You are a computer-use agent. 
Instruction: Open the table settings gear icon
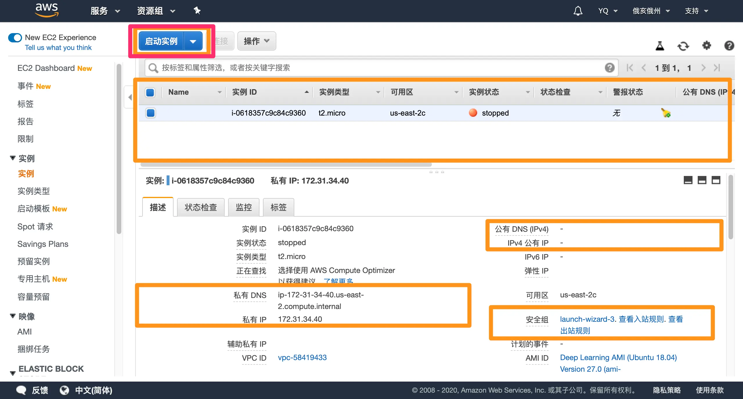point(706,46)
